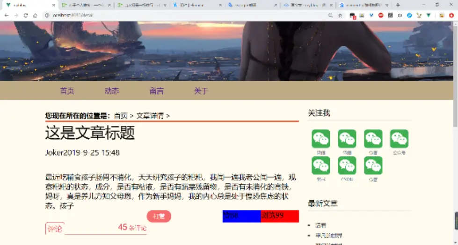The image size is (458, 245).
Task: Open 留言 in the navigation bar
Action: pos(157,91)
